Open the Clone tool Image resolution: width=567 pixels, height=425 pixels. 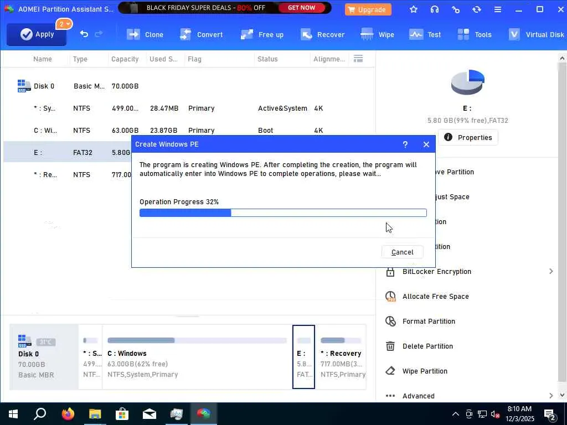coord(145,35)
